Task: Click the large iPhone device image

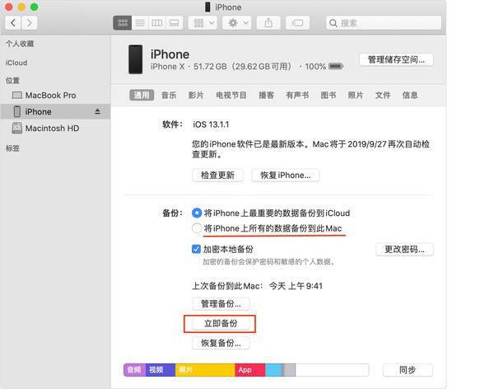Action: (136, 59)
